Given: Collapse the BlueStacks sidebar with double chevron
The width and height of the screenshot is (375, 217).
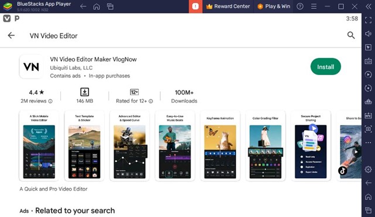Looking at the screenshot, I should 369,6.
